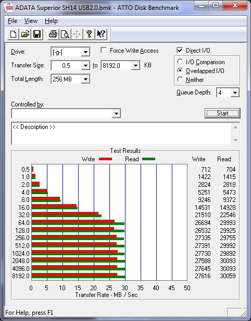The image size is (251, 321).
Task: Open the Total Length 256 MB dropdown
Action: point(85,79)
